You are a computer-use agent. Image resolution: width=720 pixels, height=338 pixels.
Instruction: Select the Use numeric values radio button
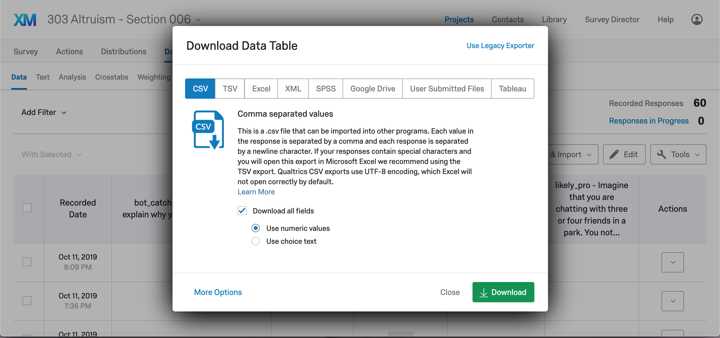click(256, 228)
